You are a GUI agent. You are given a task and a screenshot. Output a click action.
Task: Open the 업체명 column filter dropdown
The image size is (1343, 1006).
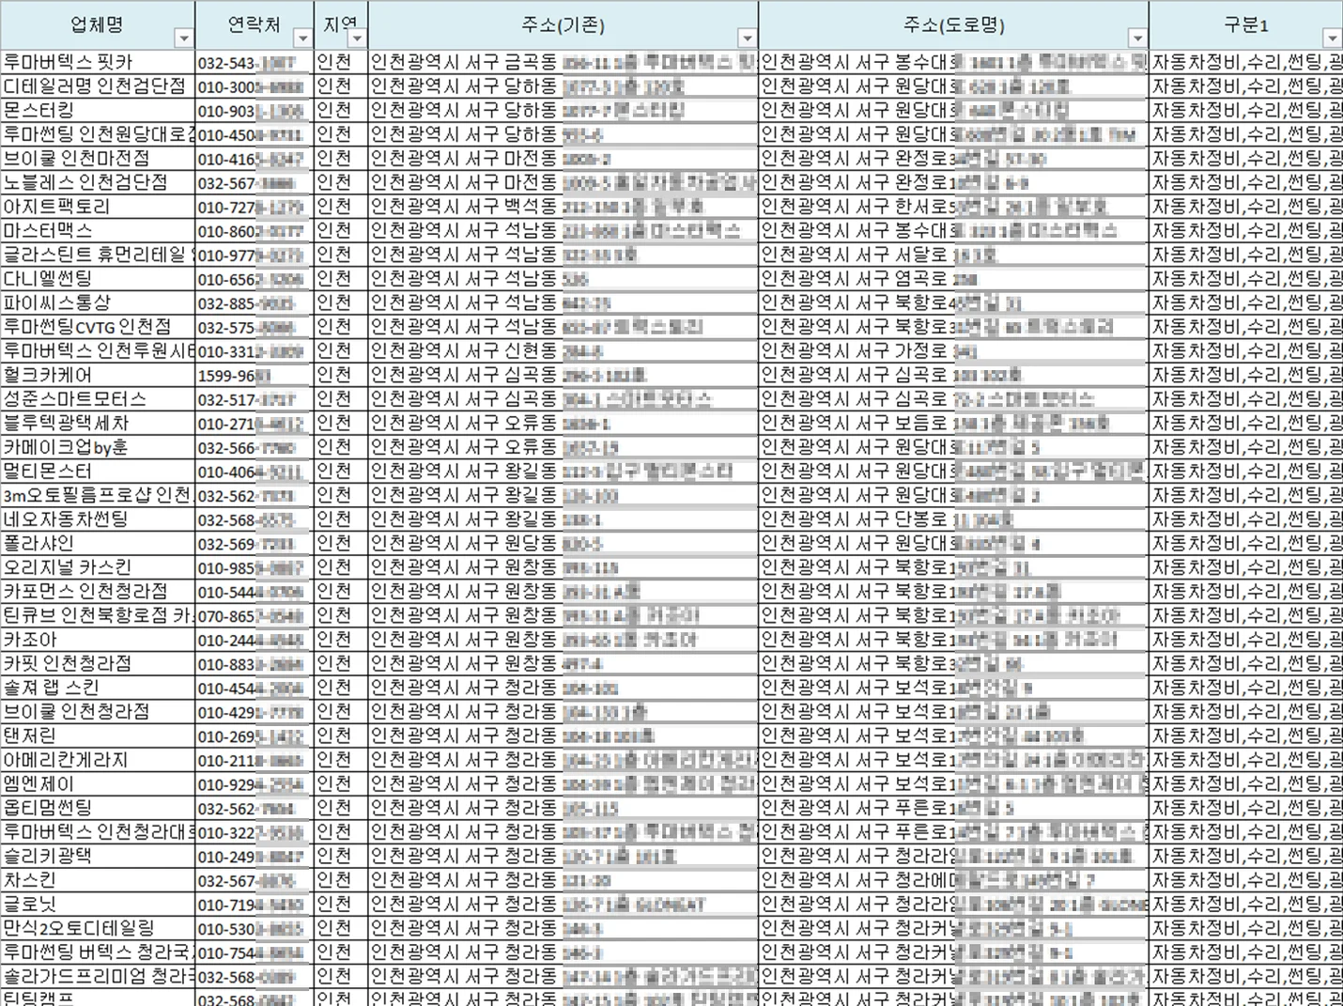coord(183,39)
